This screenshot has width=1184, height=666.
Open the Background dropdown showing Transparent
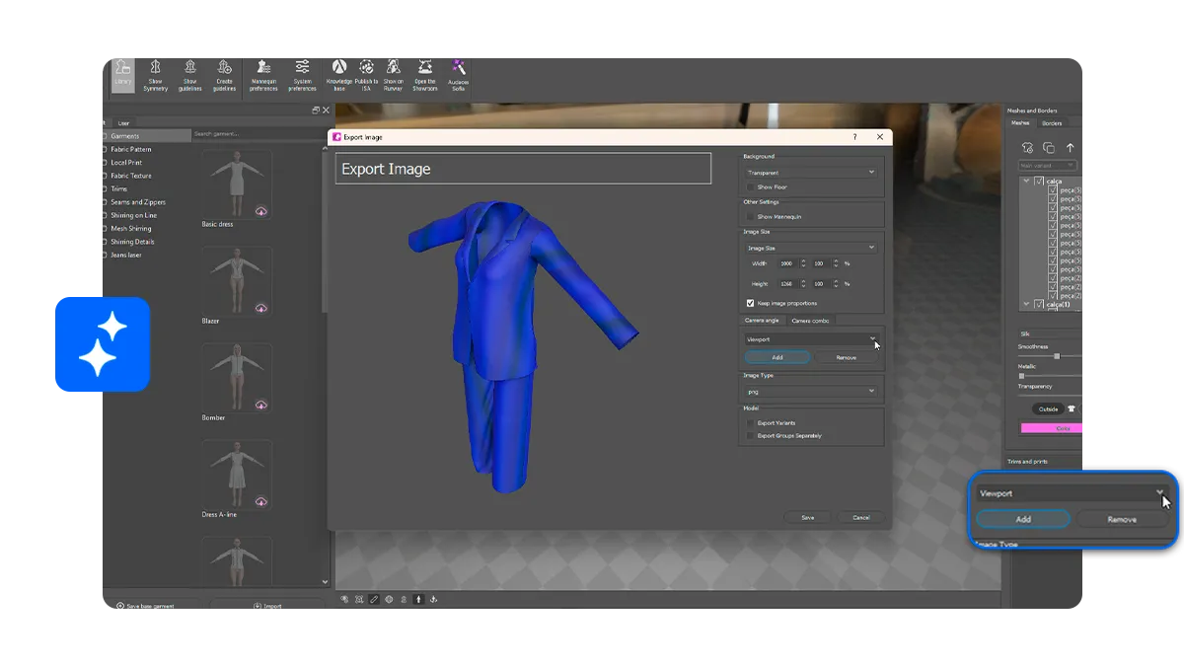point(811,172)
